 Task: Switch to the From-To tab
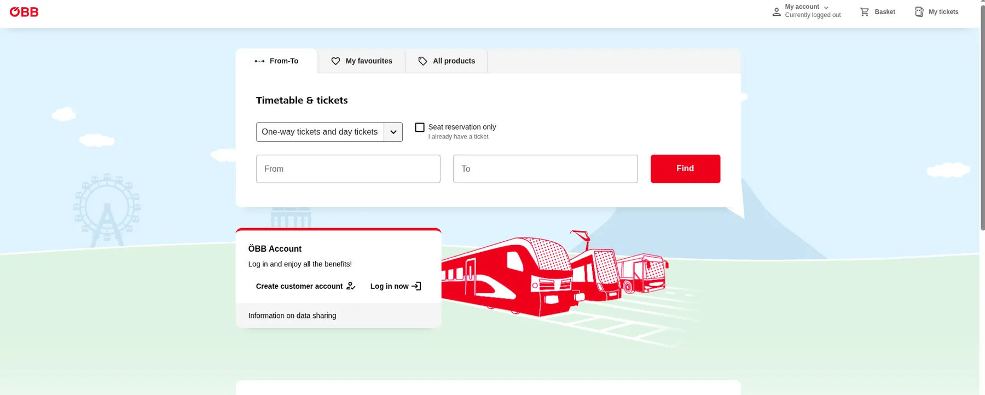(x=277, y=61)
